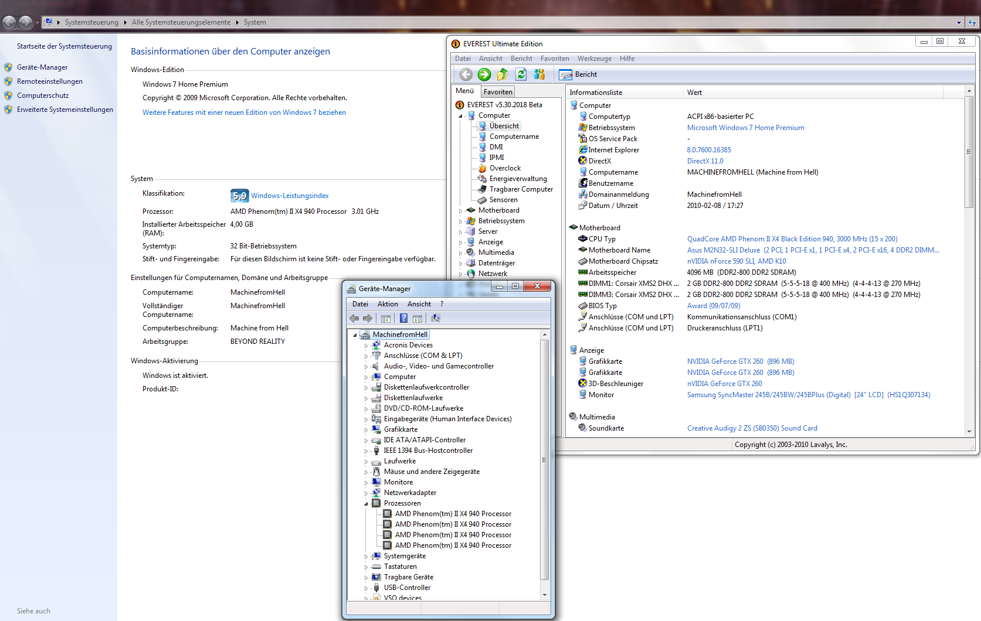Viewport: 981px width, 621px height.
Task: Collapse Prozessoren in Geräte-Manager
Action: click(x=366, y=504)
